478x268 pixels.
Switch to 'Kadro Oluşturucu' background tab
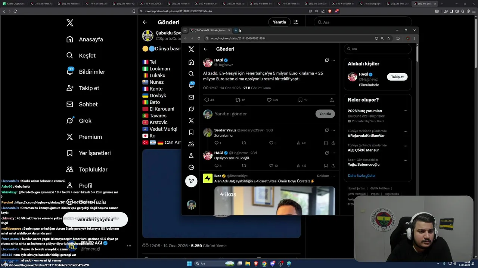[14, 4]
